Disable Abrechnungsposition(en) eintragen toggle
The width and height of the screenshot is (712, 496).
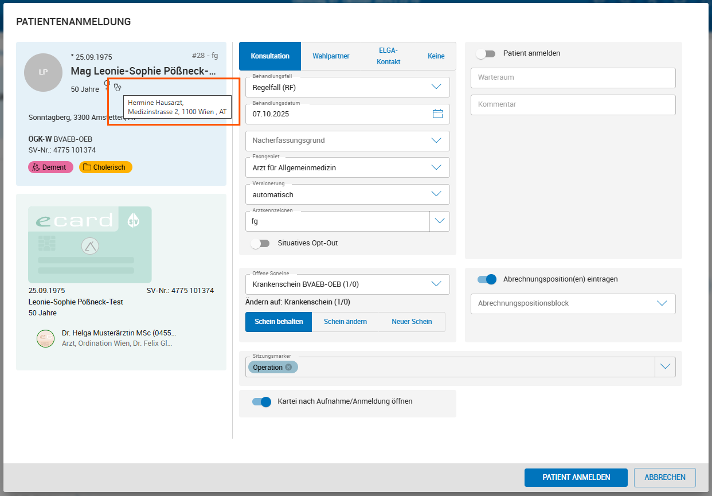click(486, 279)
